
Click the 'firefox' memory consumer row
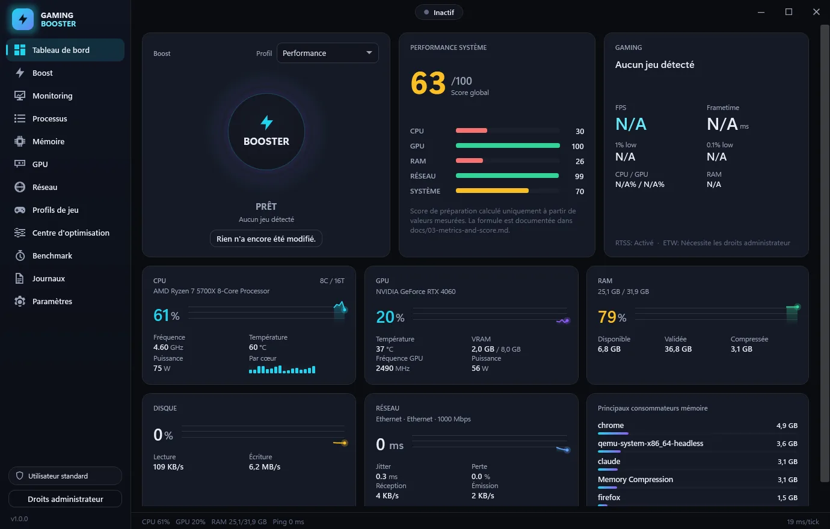[x=698, y=500]
